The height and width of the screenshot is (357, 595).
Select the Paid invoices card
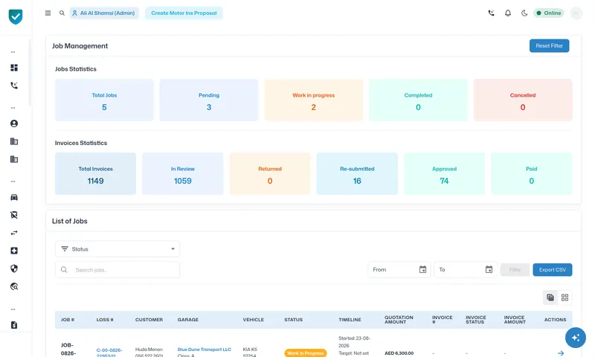[x=532, y=174]
